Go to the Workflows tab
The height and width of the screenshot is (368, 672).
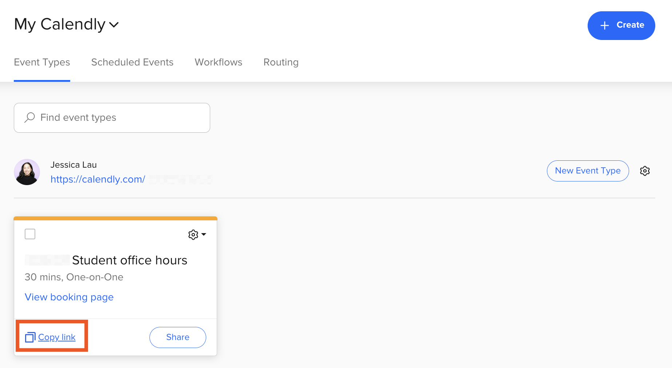click(x=219, y=62)
